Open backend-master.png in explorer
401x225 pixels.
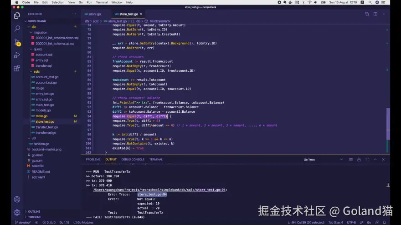pyautogui.click(x=46, y=149)
